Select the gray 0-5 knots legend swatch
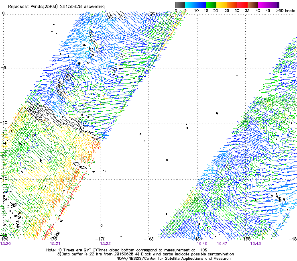Screen dimensions: 297x261 [x=180, y=5]
